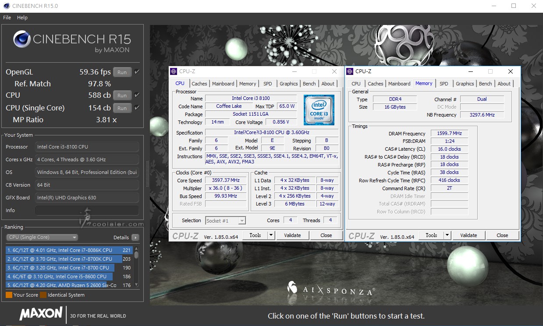Click Validate in CPU-Z CPU window

click(x=292, y=235)
